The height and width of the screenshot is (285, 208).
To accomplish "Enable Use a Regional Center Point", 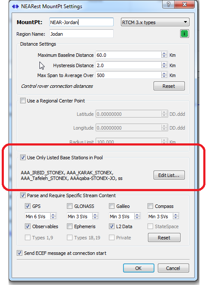I will [23, 100].
